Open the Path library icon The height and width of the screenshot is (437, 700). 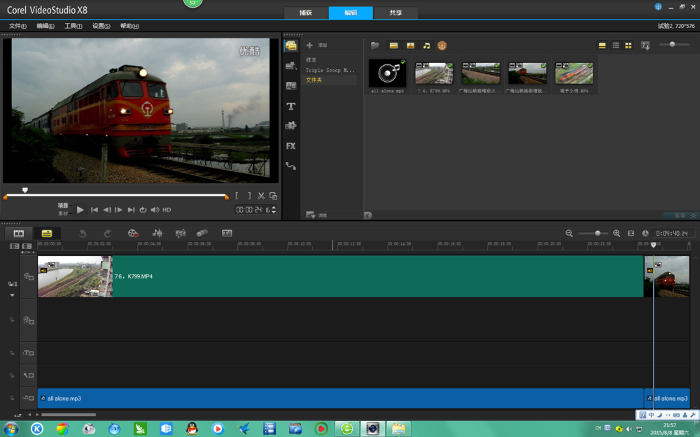pos(291,166)
